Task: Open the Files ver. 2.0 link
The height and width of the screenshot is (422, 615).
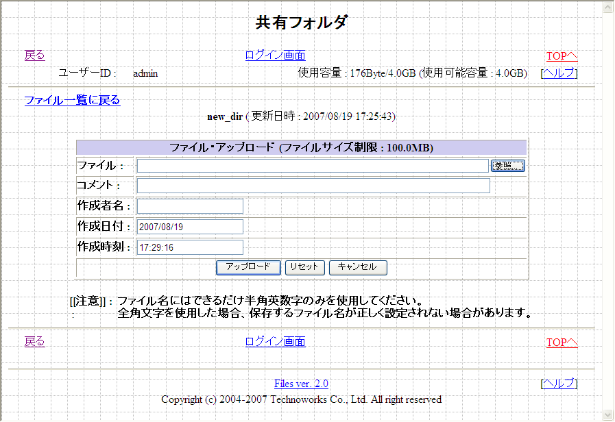Action: pos(301,384)
